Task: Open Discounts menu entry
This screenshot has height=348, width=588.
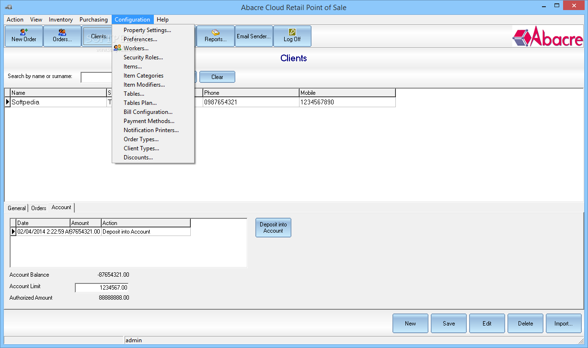Action: click(x=153, y=157)
